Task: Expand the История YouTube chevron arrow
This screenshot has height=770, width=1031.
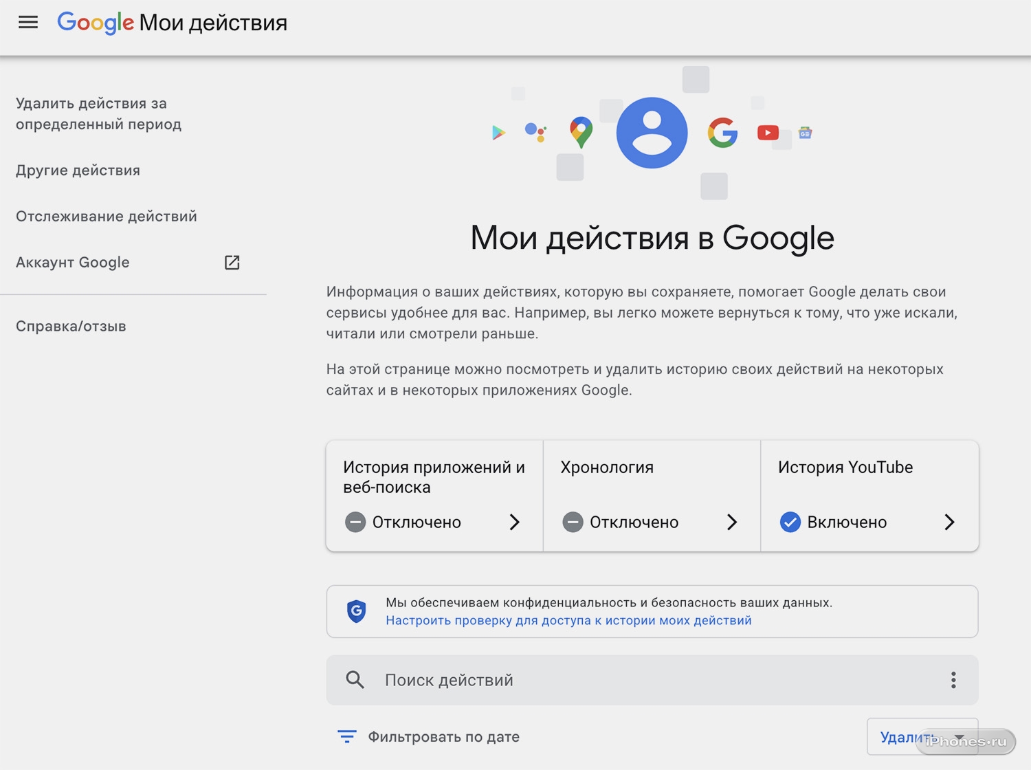Action: [949, 522]
